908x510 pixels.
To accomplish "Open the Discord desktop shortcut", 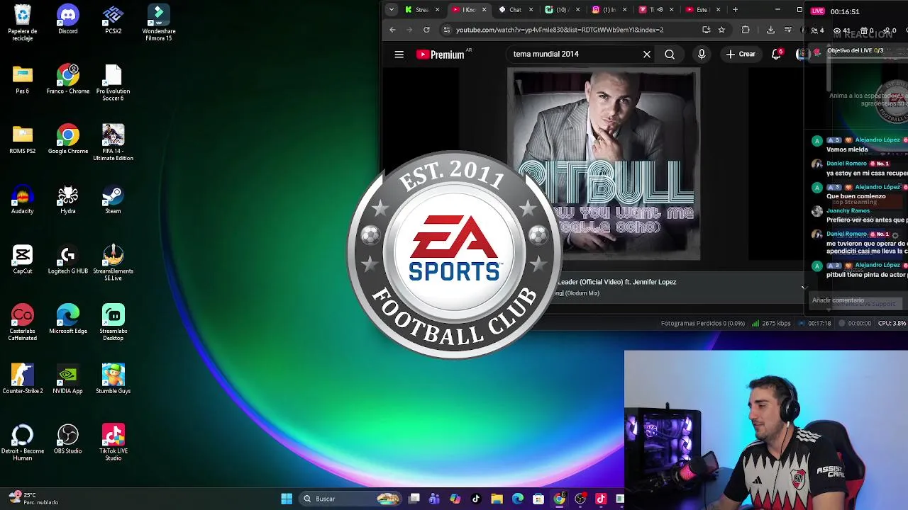I will [x=67, y=19].
